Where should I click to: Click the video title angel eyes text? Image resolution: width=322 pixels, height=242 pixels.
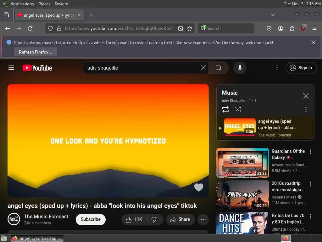tap(102, 206)
